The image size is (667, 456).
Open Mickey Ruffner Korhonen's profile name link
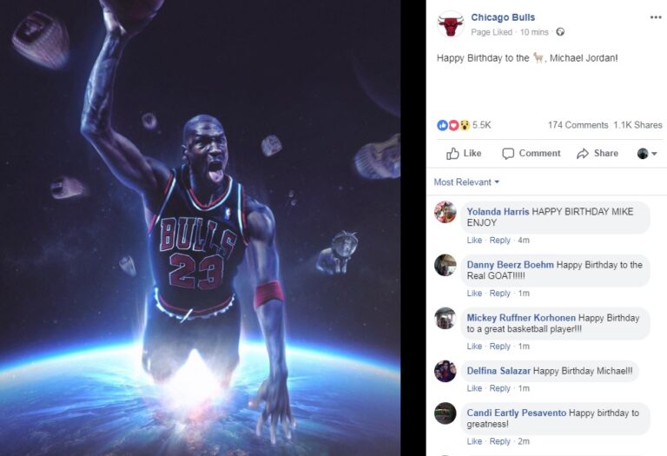(521, 318)
